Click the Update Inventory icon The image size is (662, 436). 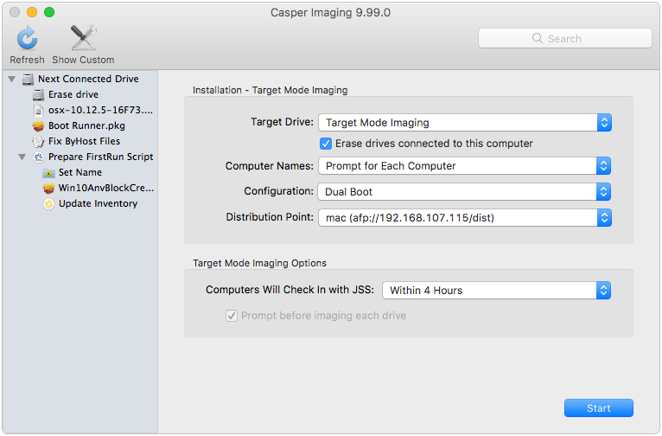point(48,204)
